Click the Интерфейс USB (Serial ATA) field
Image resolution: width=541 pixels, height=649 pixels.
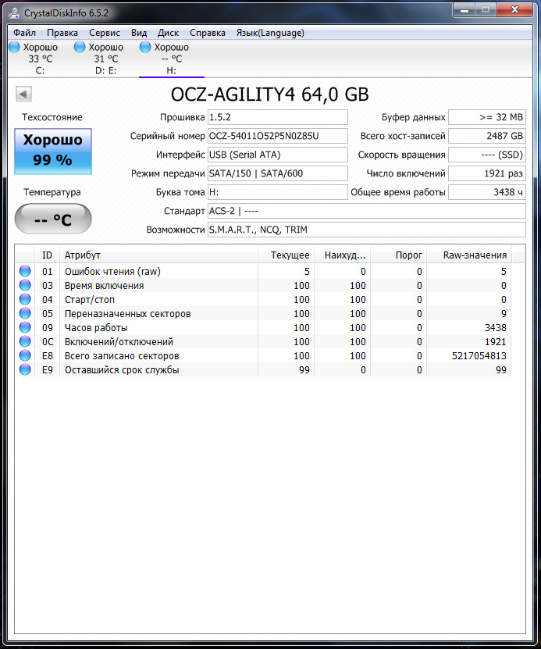tap(278, 155)
